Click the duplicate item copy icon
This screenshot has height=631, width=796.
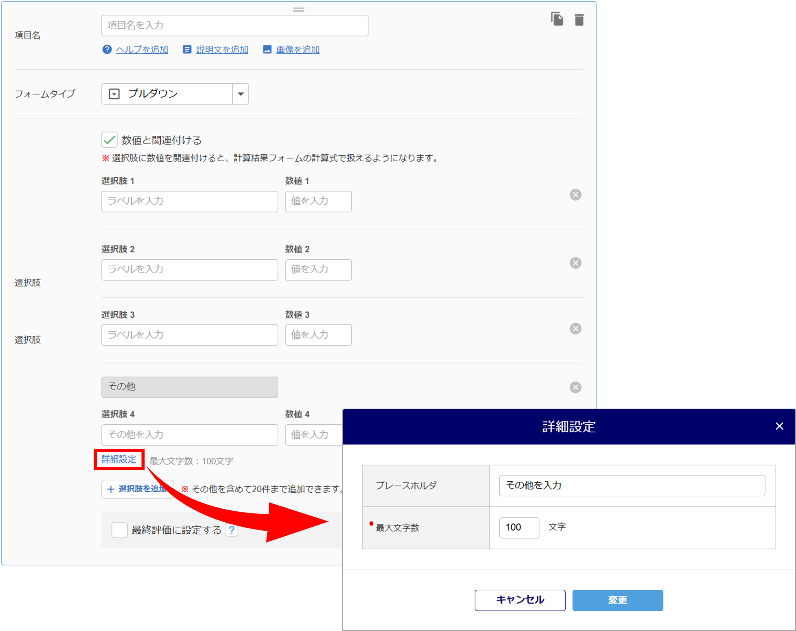[x=557, y=19]
